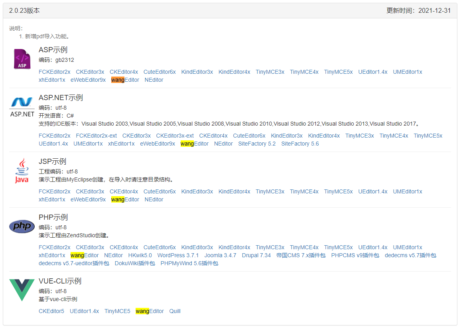Image resolution: width=459 pixels, height=327 pixels.
Task: Open wangEditor link in VUE-CLI section
Action: click(150, 311)
